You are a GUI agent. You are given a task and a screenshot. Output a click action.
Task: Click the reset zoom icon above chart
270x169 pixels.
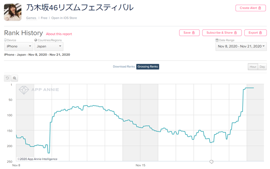[x=7, y=78]
